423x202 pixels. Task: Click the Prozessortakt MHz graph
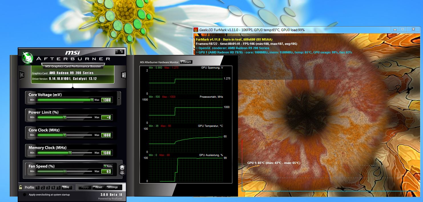186,111
